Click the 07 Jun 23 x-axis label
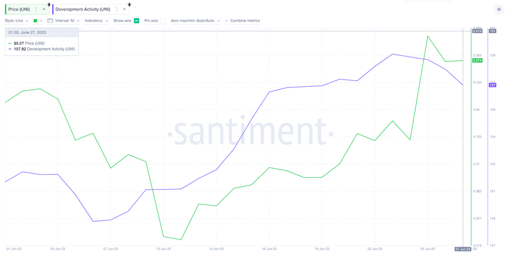The height and width of the screenshot is (255, 509). [110, 249]
